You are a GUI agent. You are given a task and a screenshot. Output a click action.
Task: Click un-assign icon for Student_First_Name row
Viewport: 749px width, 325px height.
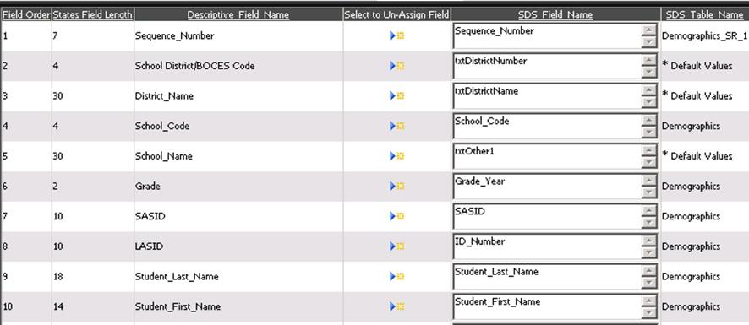(x=397, y=306)
